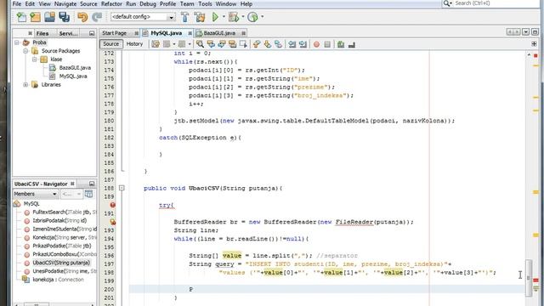
Task: Click the Stop Macro Recording icon
Action: click(x=327, y=44)
